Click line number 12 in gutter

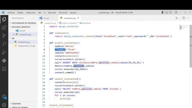click(x=43, y=63)
